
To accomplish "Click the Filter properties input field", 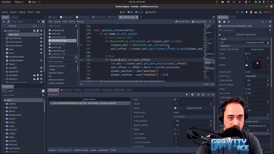I will (x=243, y=30).
